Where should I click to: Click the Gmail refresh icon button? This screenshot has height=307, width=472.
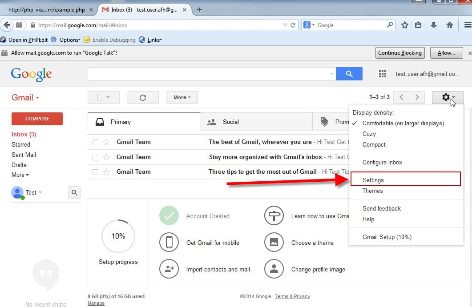pos(142,97)
